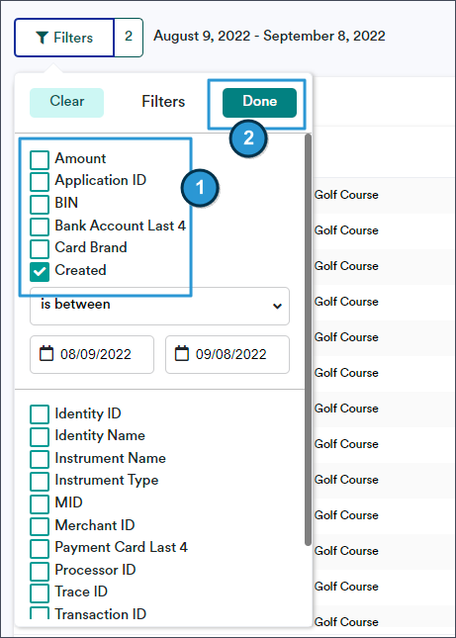Open the 'is between' condition dropdown

[x=159, y=306]
